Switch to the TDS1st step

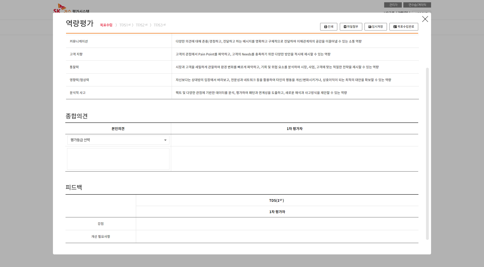coord(125,25)
